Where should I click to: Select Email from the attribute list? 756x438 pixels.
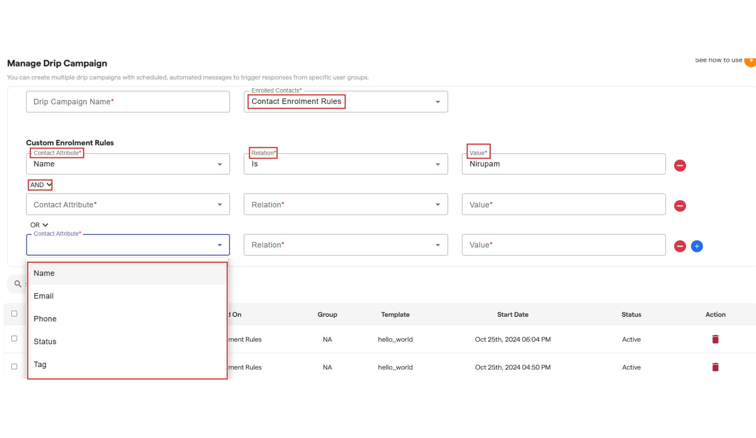(127, 296)
